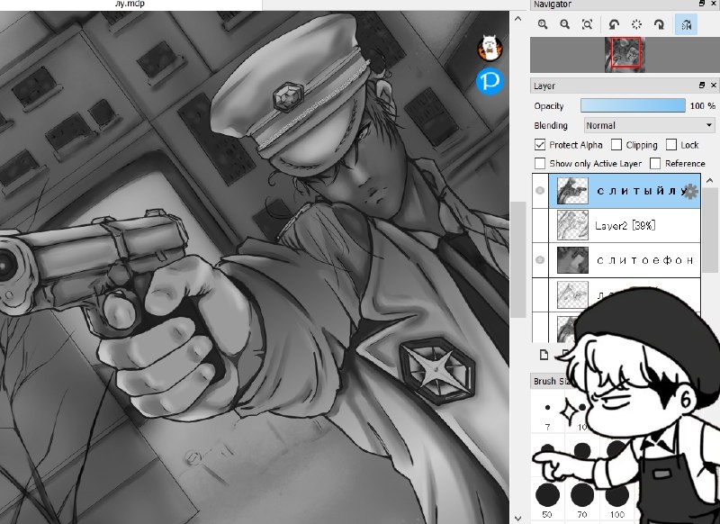This screenshot has height=524, width=720.
Task: Enable the Clipping checkbox
Action: (x=616, y=145)
